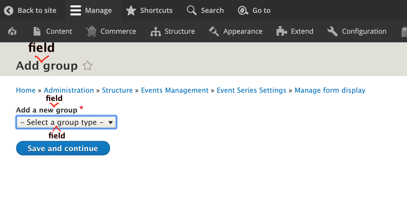Go to the Structure breadcrumb link

(x=117, y=90)
